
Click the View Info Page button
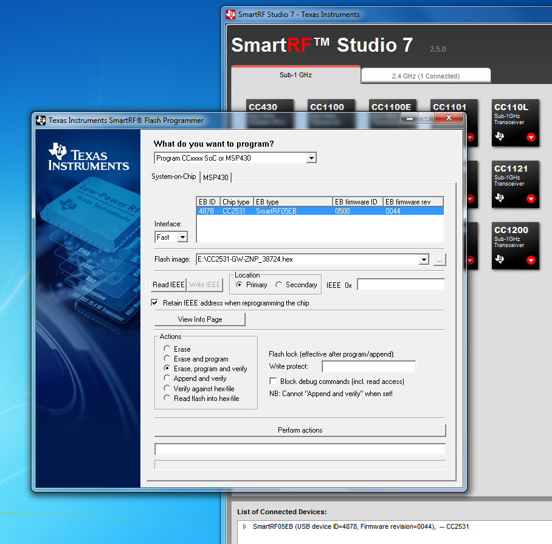pyautogui.click(x=200, y=319)
